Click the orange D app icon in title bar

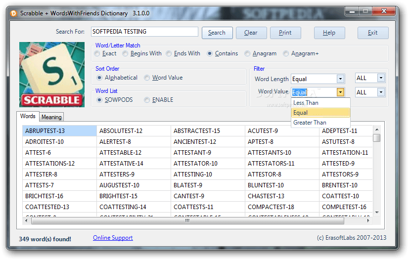coord(13,13)
